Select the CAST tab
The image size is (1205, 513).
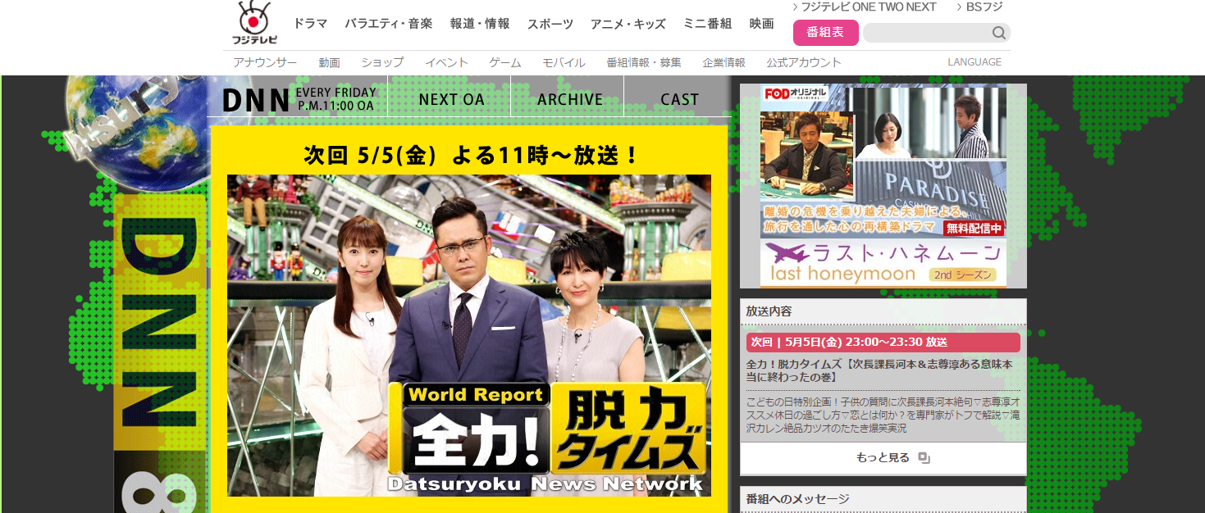pos(679,99)
